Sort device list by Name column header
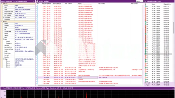 click(80, 4)
